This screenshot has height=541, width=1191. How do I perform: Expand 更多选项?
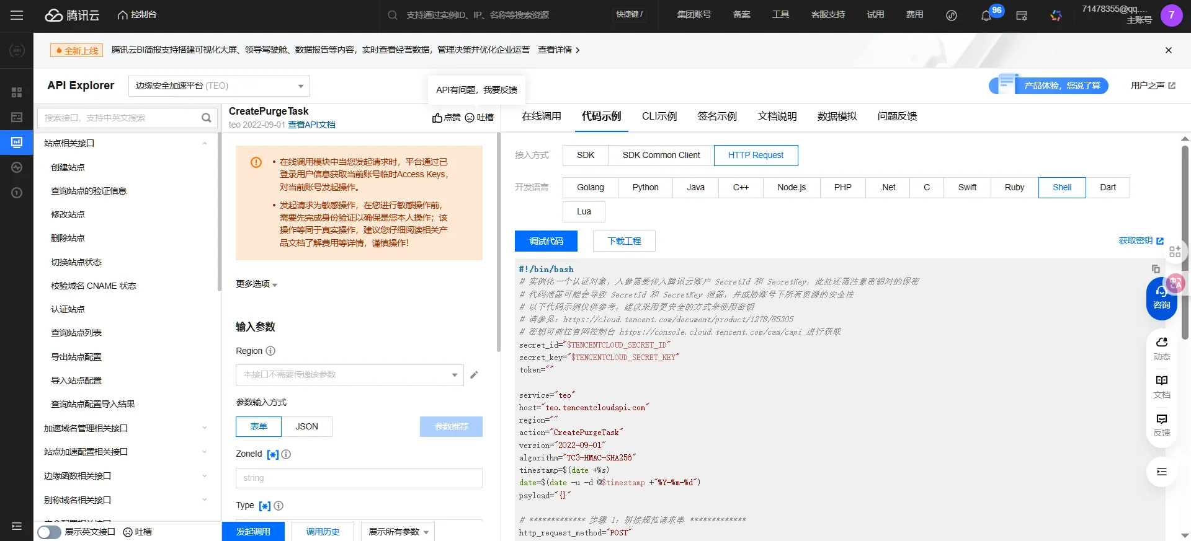pyautogui.click(x=257, y=284)
